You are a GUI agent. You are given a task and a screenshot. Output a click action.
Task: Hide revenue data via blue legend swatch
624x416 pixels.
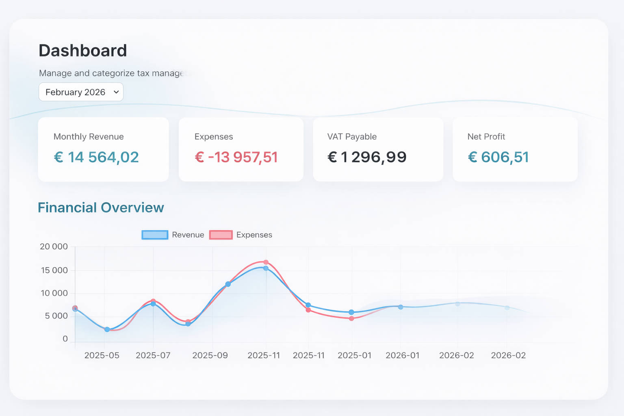tap(154, 234)
